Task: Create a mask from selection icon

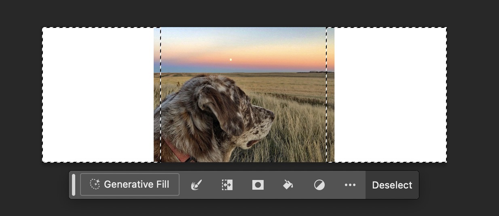Action: pos(258,185)
